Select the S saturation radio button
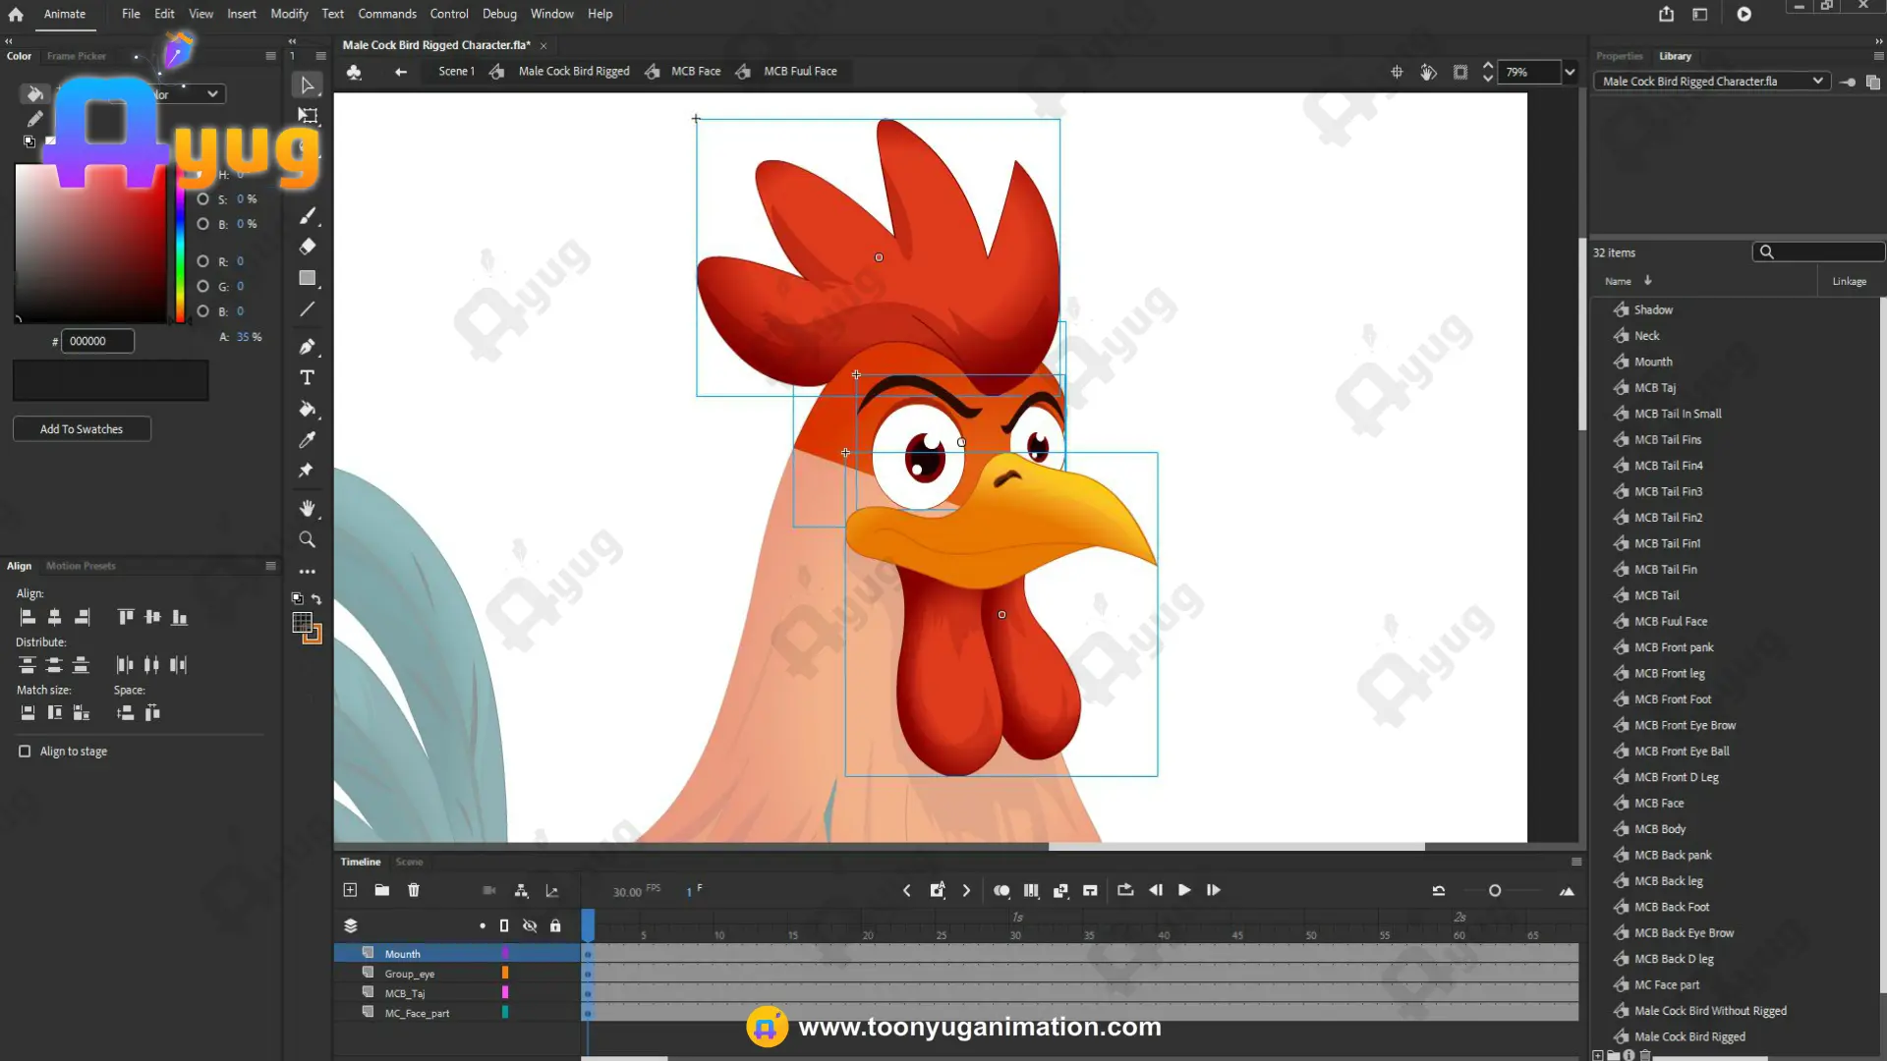 click(202, 199)
